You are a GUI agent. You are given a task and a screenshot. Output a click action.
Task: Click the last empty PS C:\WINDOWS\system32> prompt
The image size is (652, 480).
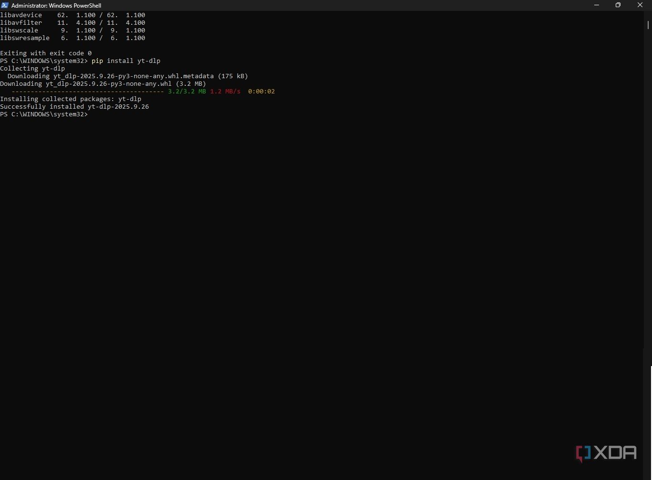(x=44, y=114)
